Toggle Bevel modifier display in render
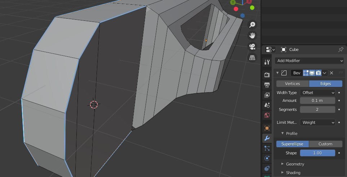The width and height of the screenshot is (347, 177). click(x=318, y=73)
